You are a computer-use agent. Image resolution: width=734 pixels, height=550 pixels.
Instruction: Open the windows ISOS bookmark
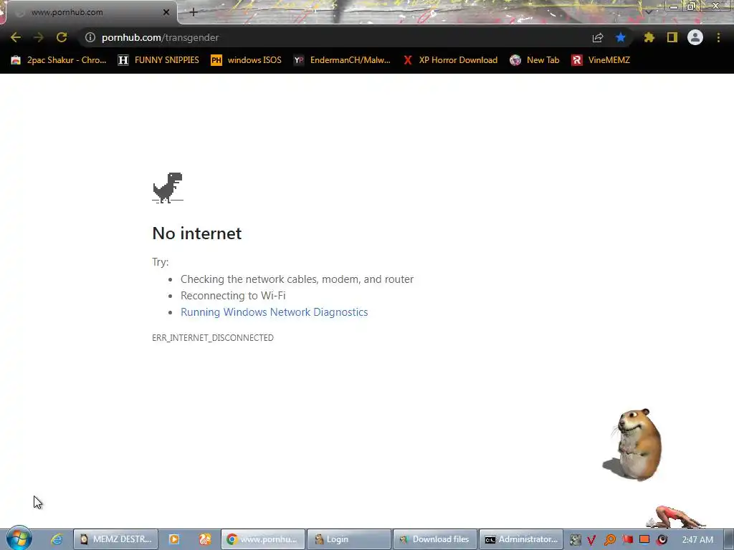pos(247,60)
